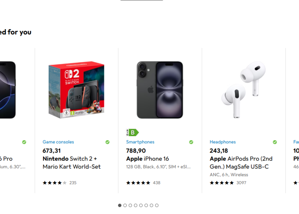The height and width of the screenshot is (214, 299).
Task: Click the Nintendo Switch 2 box image
Action: click(x=76, y=90)
